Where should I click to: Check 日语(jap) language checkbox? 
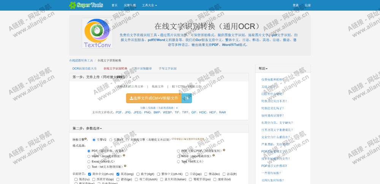click(x=187, y=174)
